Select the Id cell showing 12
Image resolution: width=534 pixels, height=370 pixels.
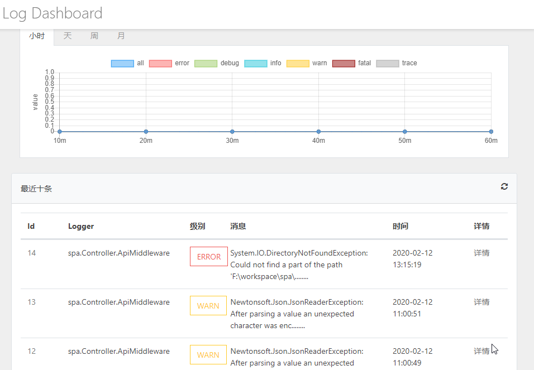[32, 351]
